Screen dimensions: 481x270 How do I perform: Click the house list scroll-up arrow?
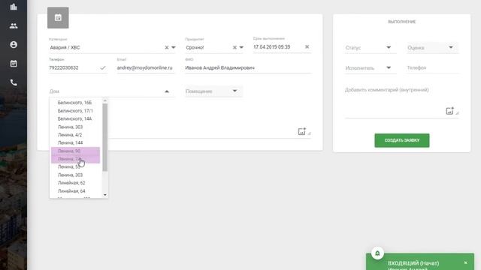(x=105, y=100)
